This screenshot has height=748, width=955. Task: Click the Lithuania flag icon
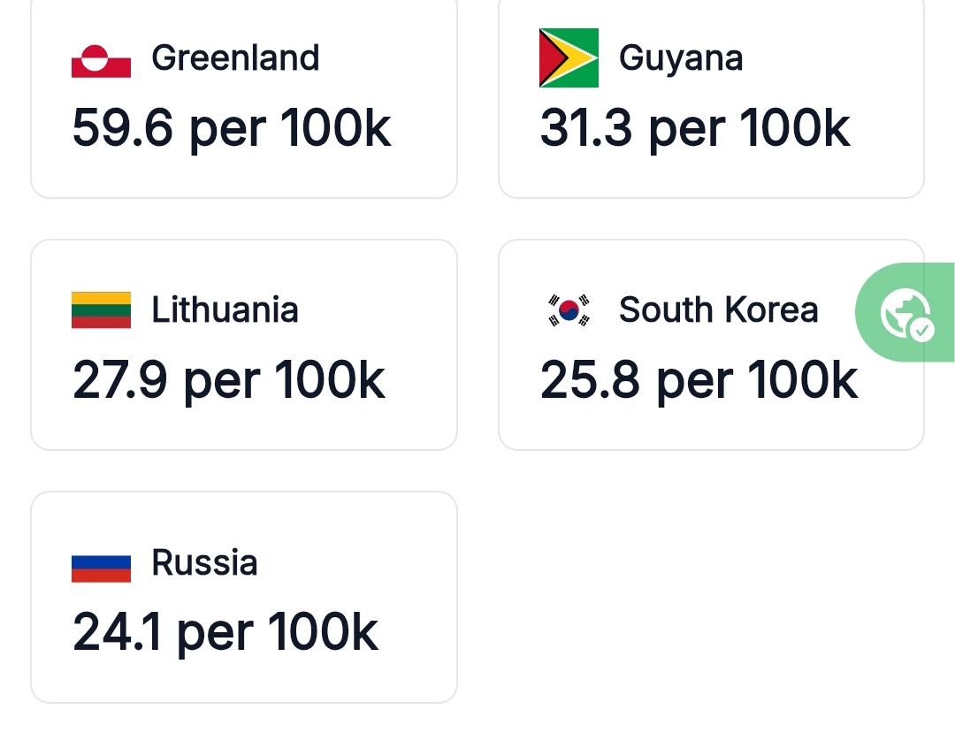(101, 310)
